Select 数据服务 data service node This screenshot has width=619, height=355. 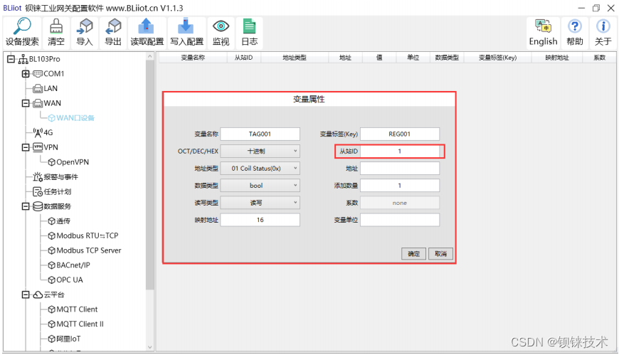[57, 206]
